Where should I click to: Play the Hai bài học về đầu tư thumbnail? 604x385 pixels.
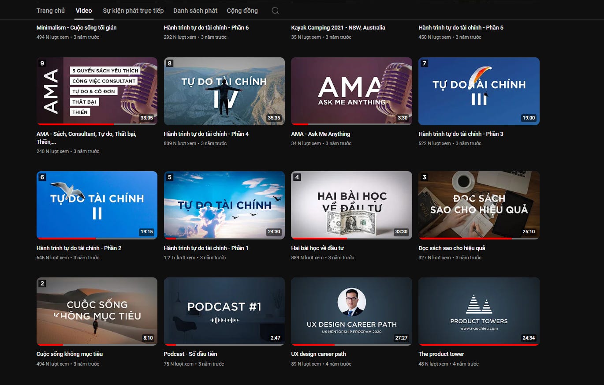tap(351, 205)
